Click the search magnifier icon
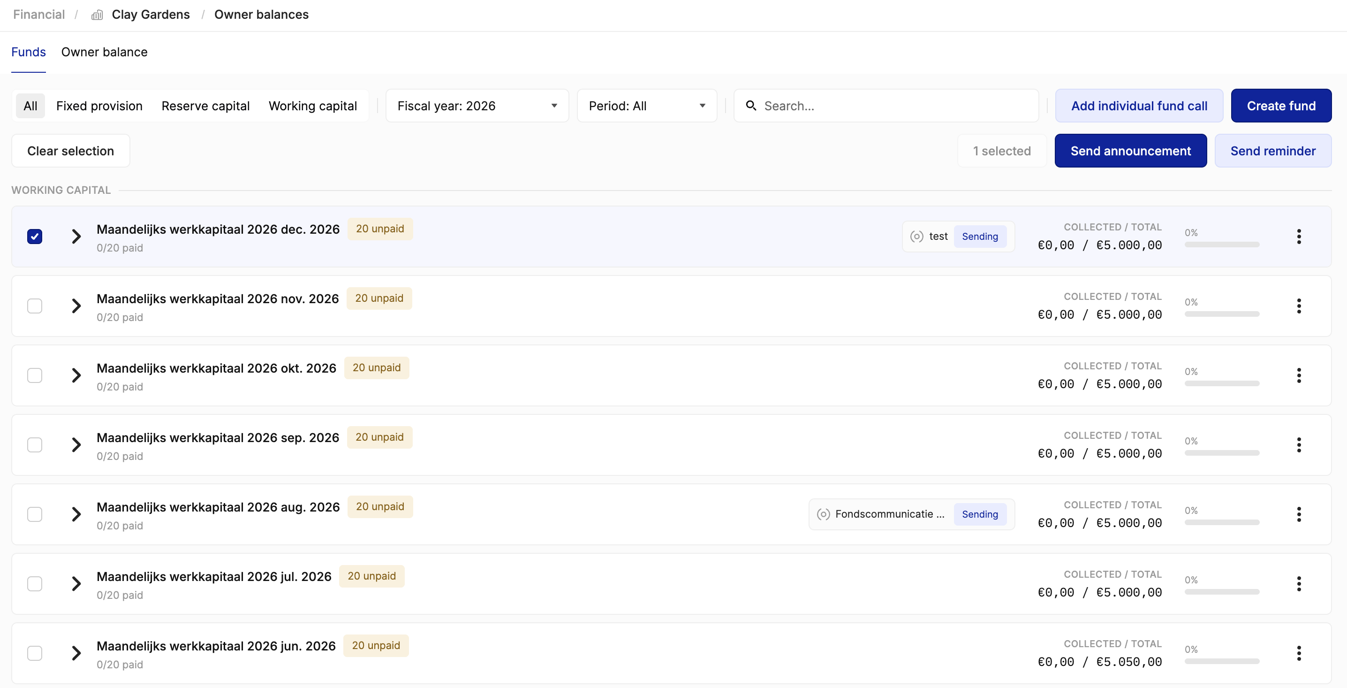The width and height of the screenshot is (1347, 688). coord(751,106)
